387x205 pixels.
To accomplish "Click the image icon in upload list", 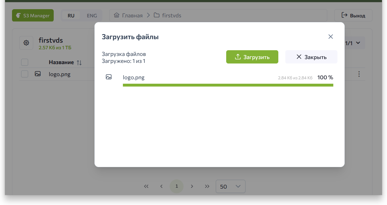I will coord(109,77).
